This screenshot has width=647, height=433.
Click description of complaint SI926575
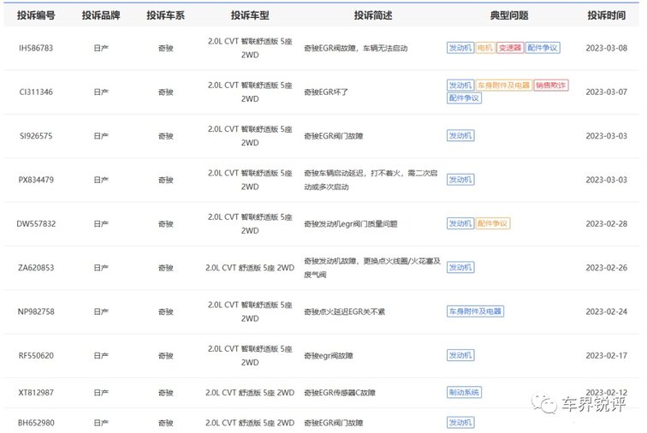[334, 136]
